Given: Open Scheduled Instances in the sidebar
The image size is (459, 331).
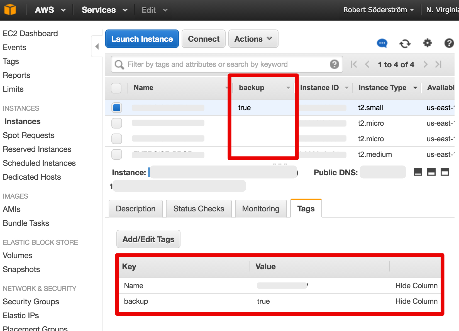Looking at the screenshot, I should coord(39,163).
